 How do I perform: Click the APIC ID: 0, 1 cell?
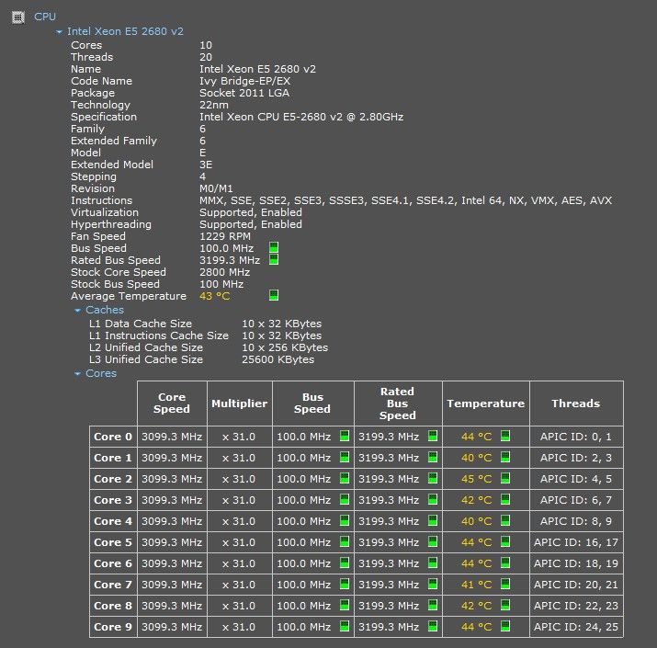(576, 437)
